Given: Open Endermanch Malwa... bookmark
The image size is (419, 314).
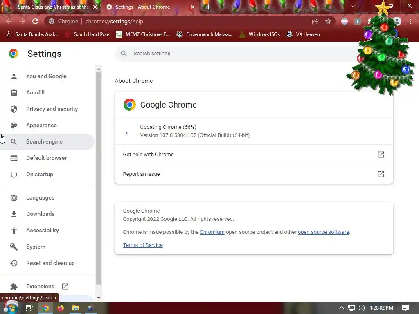Looking at the screenshot, I should point(205,34).
